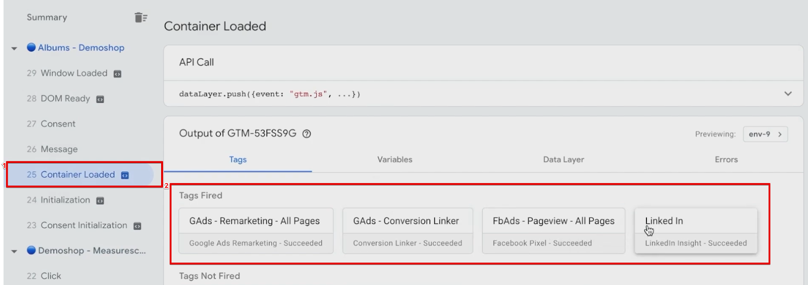
Task: Click the Tags Fired heading
Action: click(200, 195)
